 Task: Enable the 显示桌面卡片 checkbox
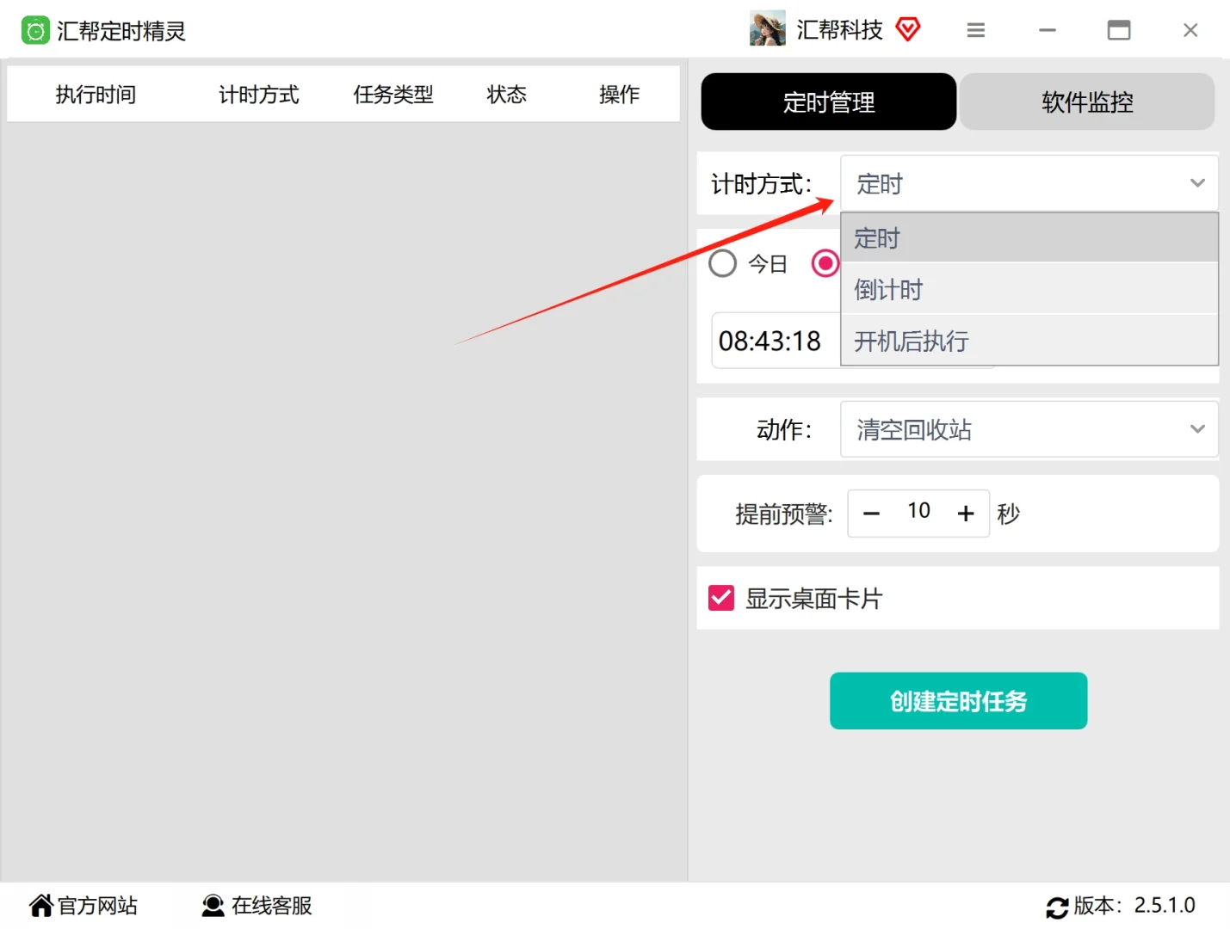tap(720, 598)
